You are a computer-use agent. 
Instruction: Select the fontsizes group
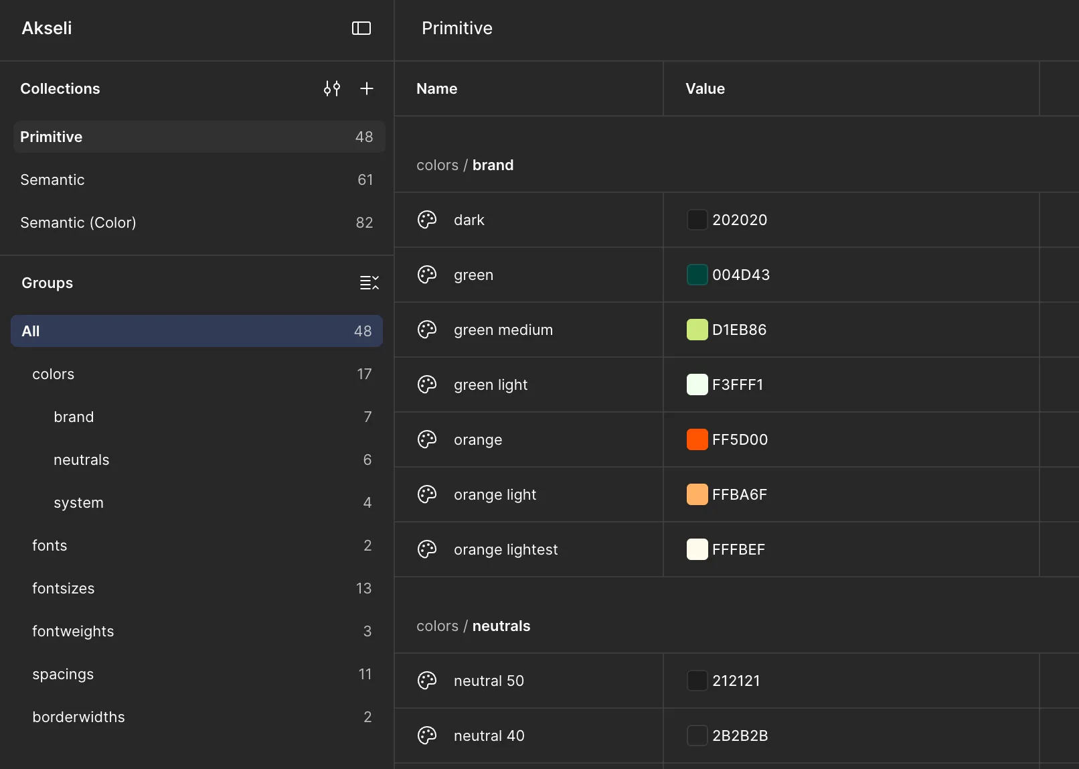pyautogui.click(x=197, y=588)
